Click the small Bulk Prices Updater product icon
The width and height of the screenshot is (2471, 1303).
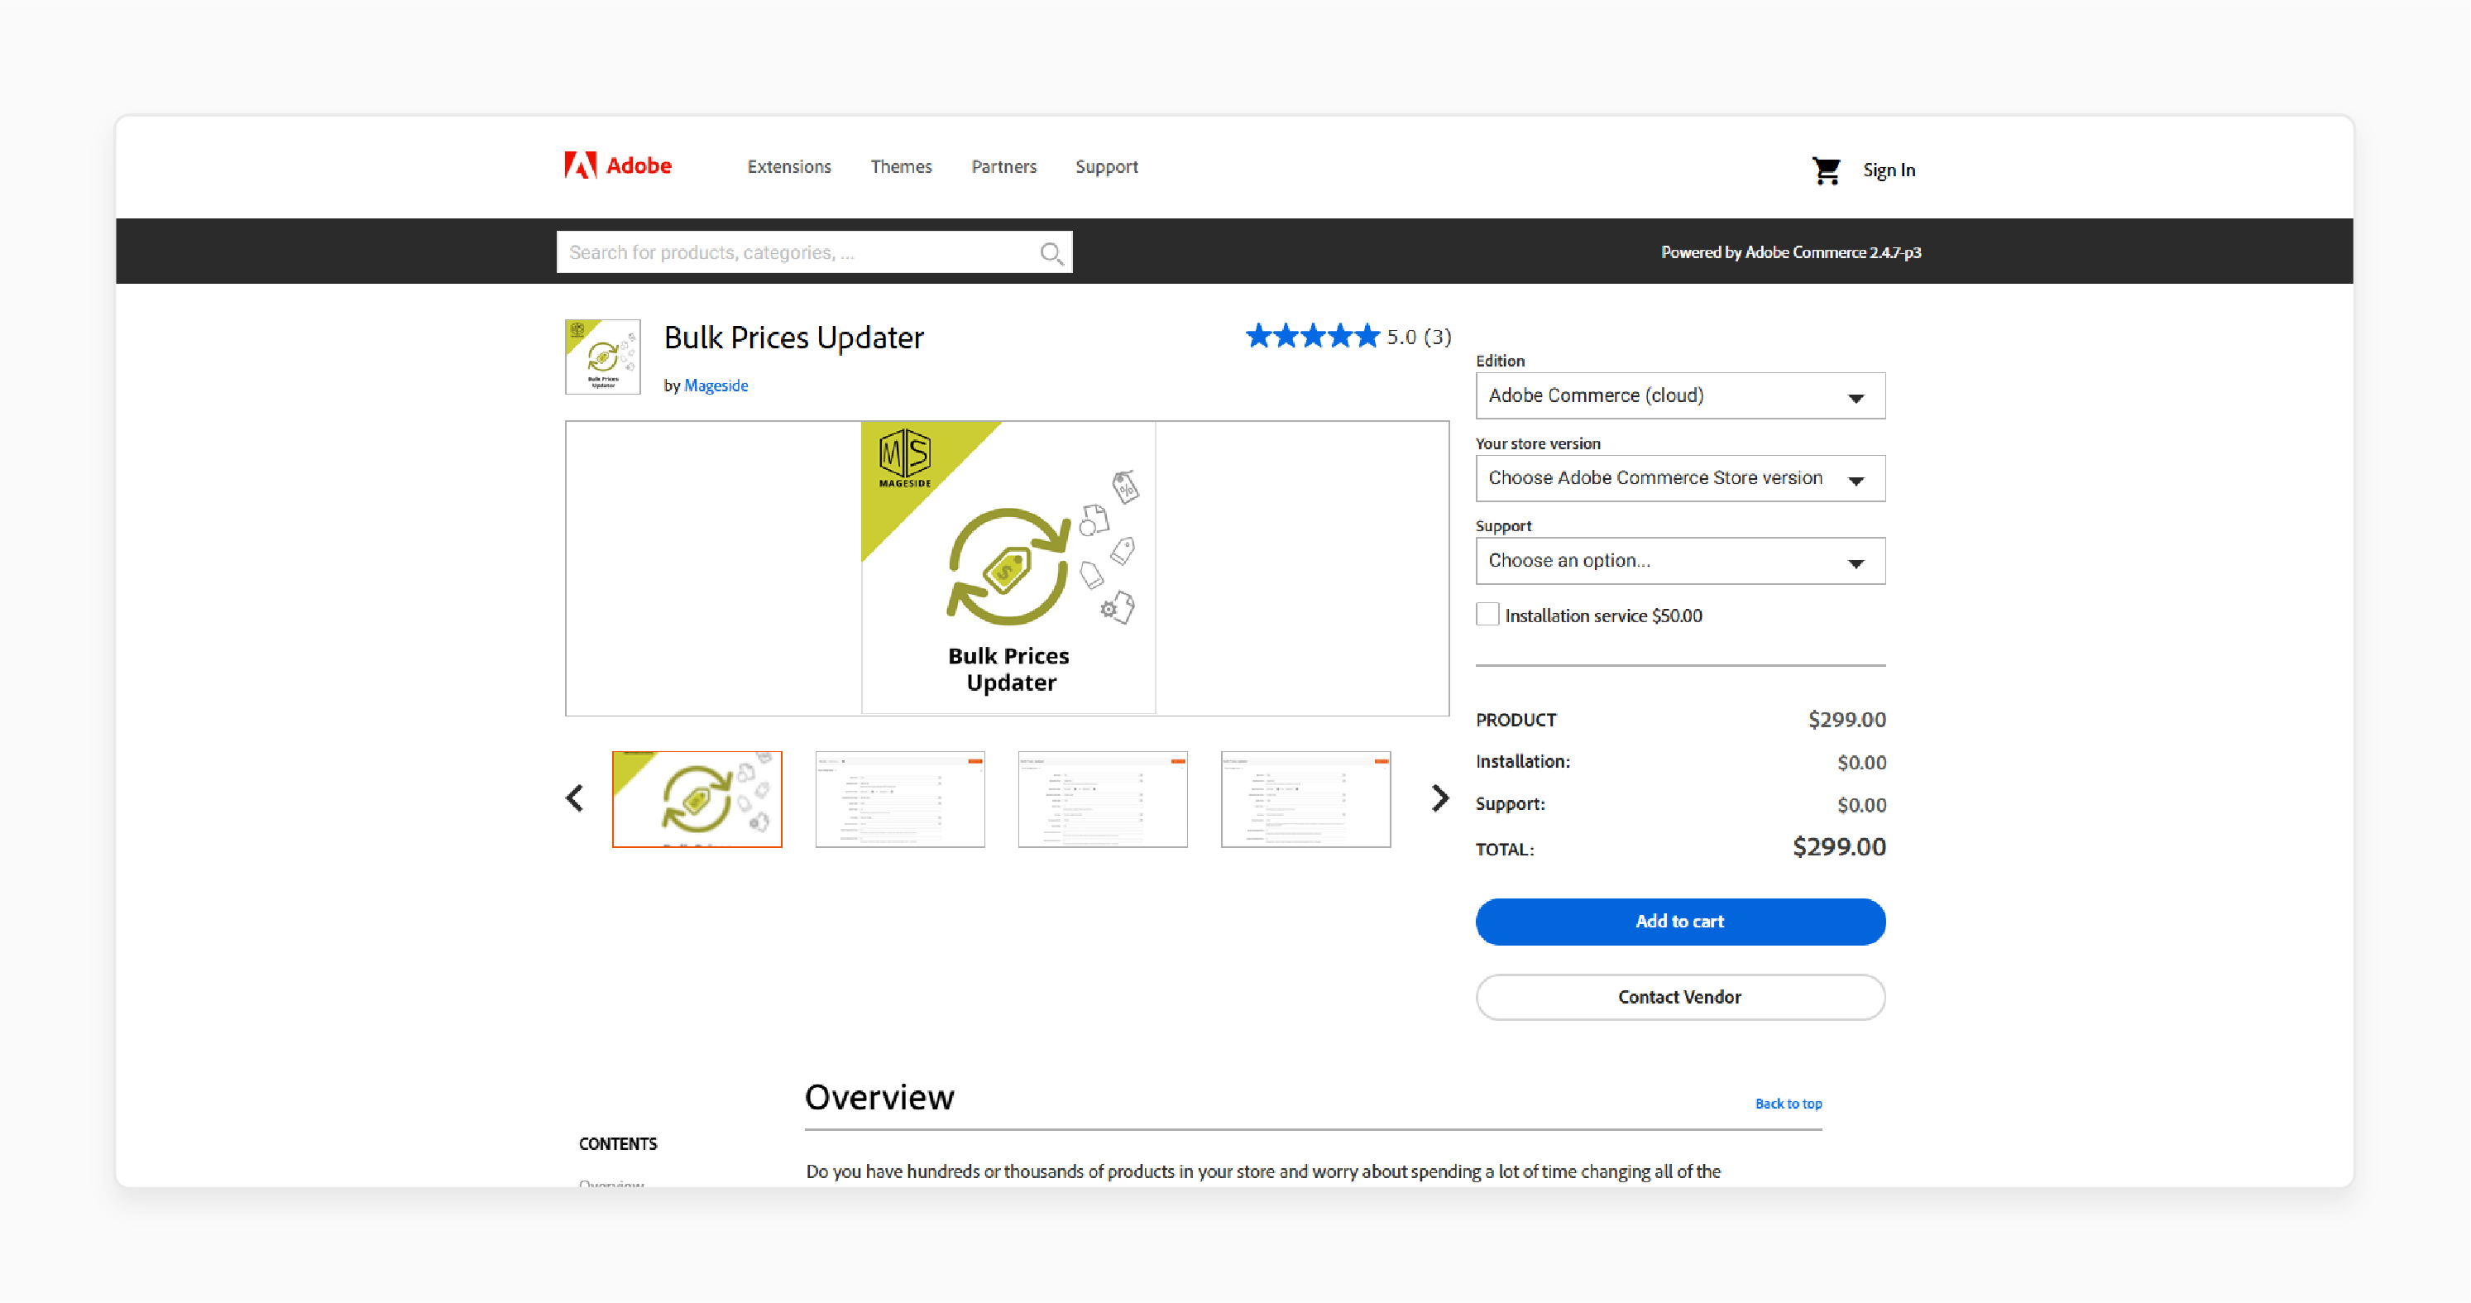click(602, 357)
